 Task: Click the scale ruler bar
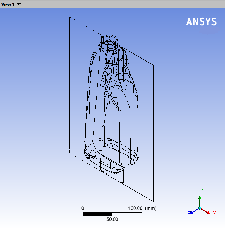point(112,214)
